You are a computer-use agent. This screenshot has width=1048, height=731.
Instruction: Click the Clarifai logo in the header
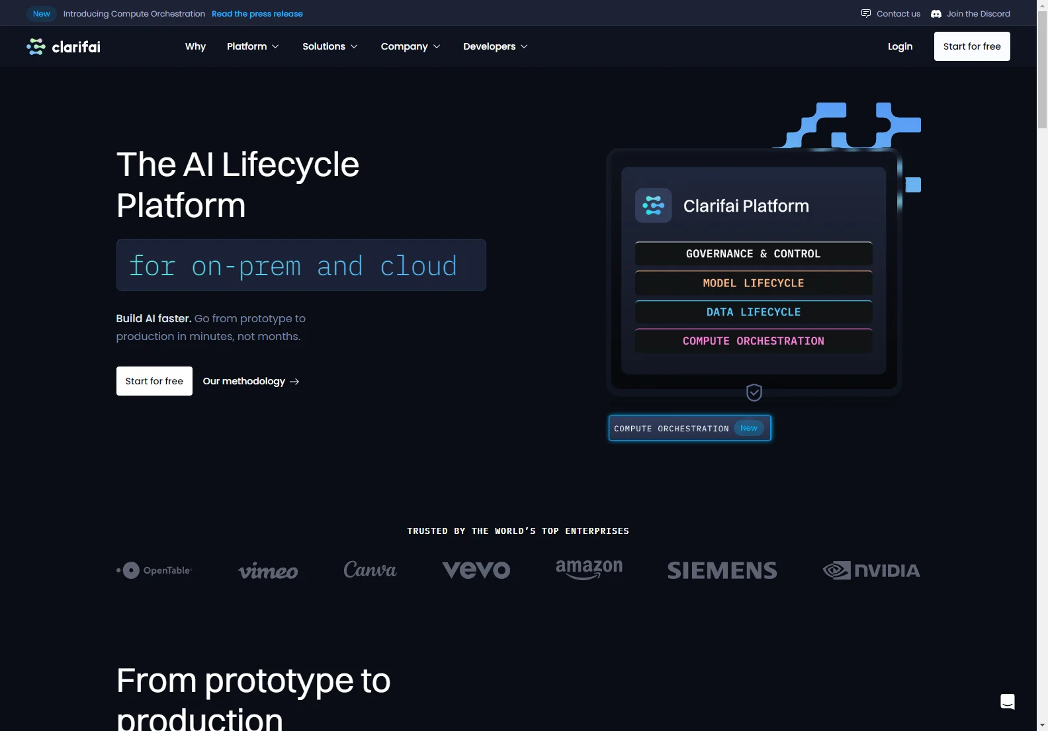[x=64, y=46]
